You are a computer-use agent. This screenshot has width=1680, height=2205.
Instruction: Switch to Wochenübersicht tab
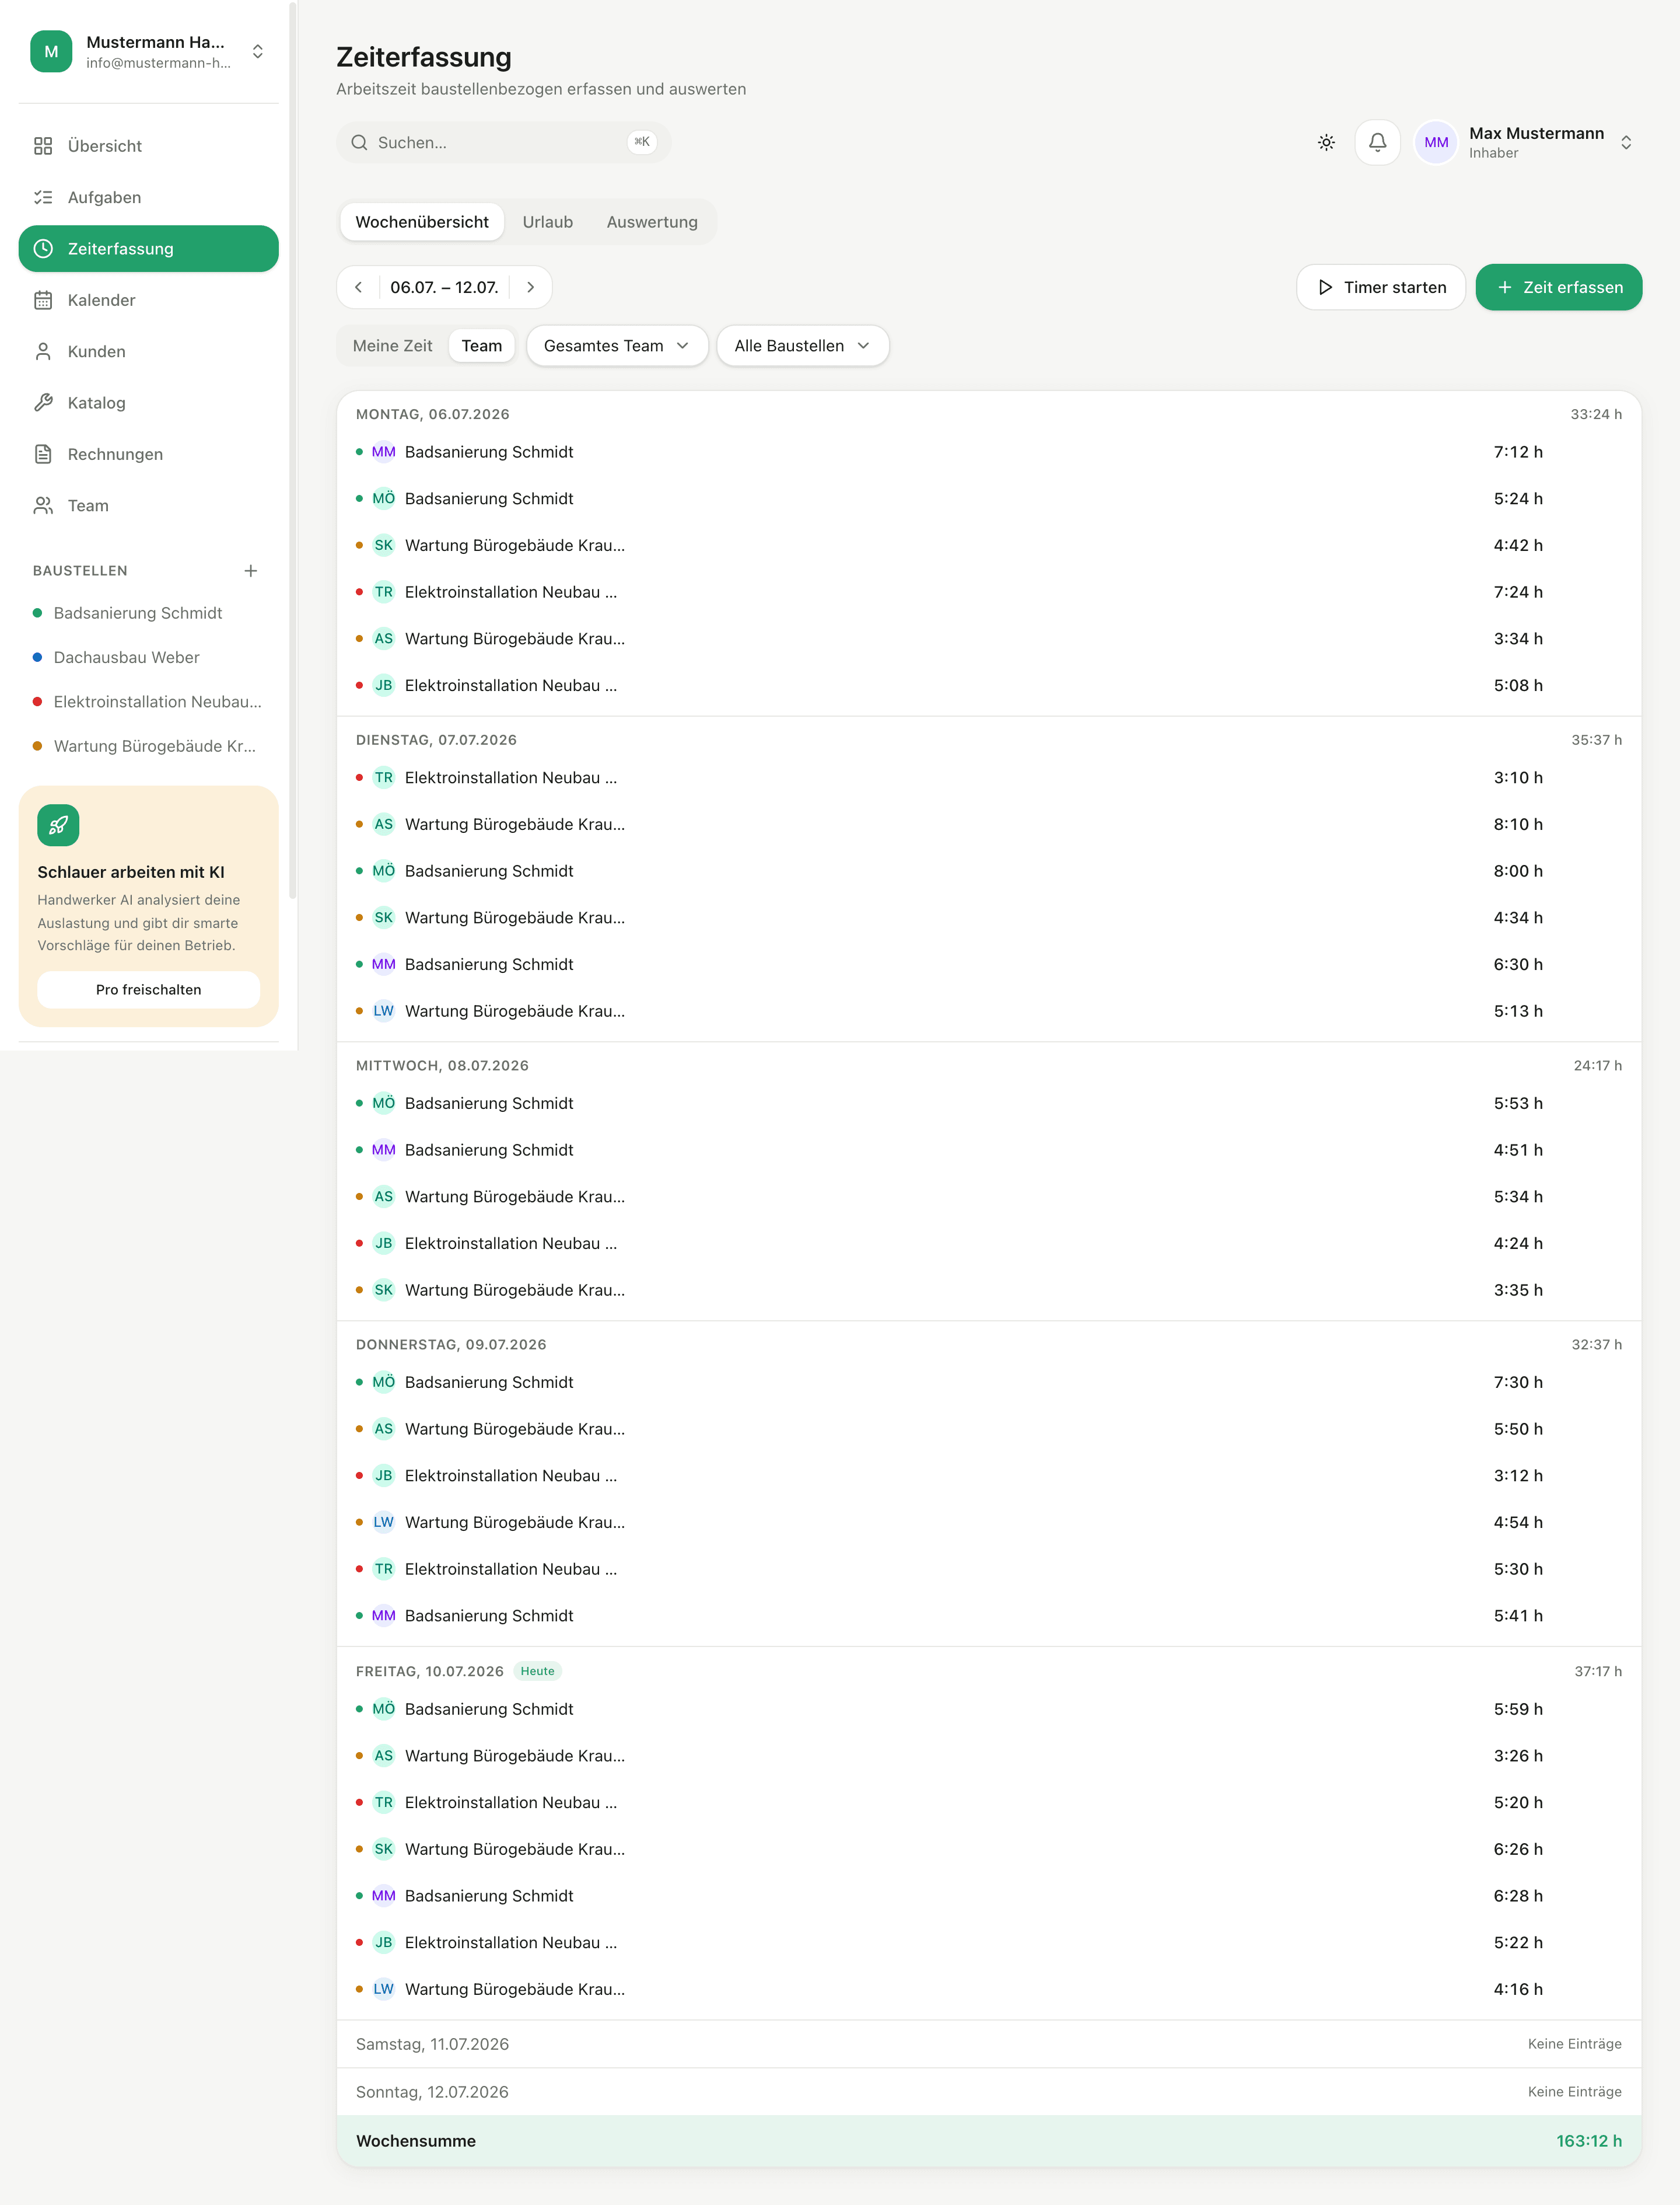(x=422, y=222)
